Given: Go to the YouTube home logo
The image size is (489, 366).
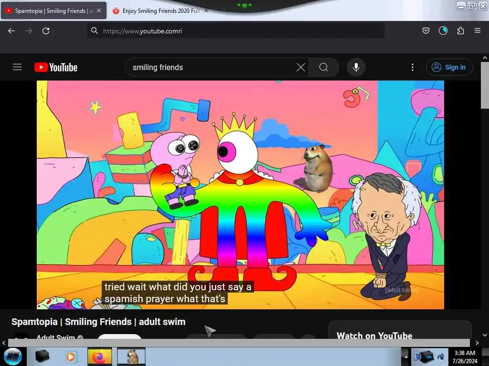Looking at the screenshot, I should click(x=56, y=67).
